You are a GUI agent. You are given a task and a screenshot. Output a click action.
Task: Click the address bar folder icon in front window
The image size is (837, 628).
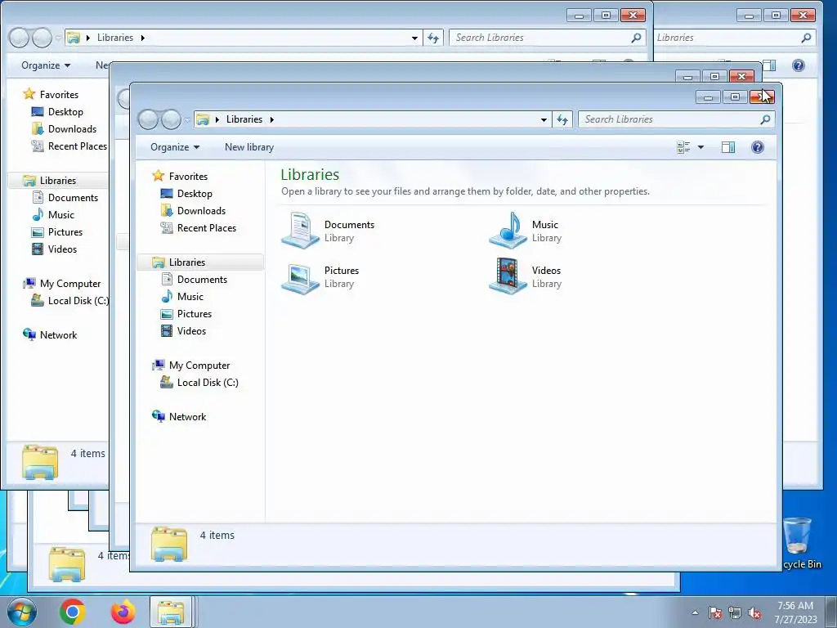[203, 119]
